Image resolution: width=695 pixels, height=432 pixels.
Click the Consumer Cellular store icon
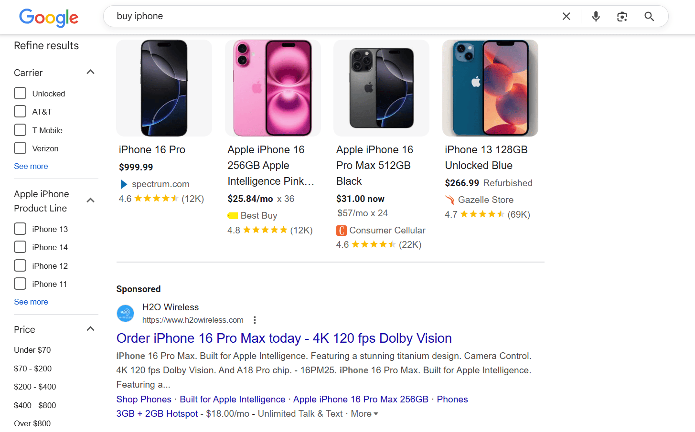tap(341, 230)
